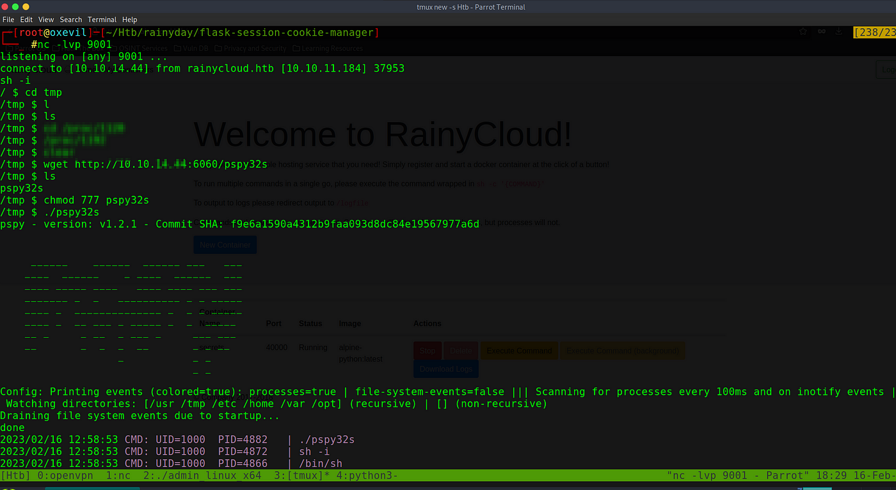Click the 'Config: Printing events' line
Screen dimensions: 896x490
(447, 391)
